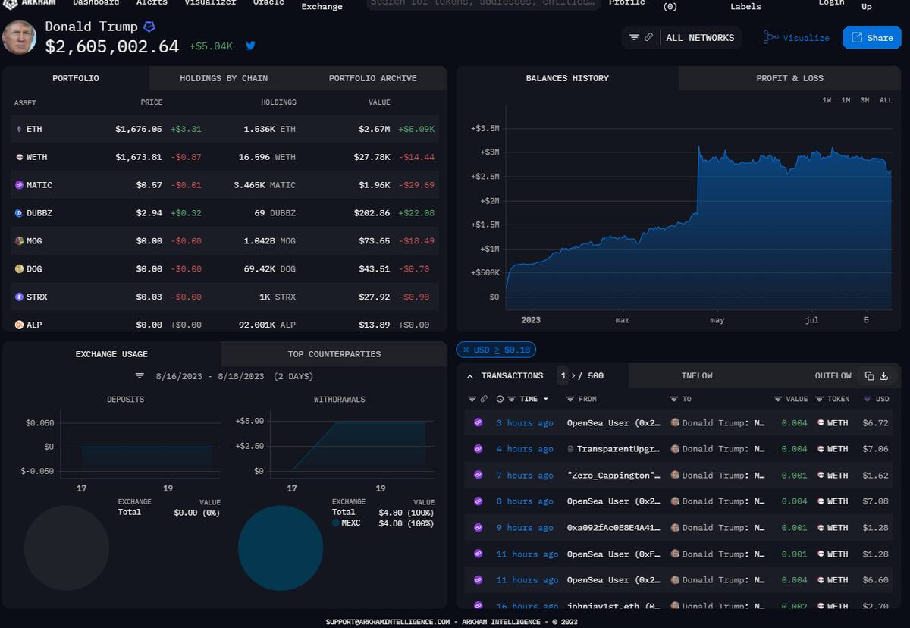Click the chain icon on the '7 hours ago' row

click(479, 475)
